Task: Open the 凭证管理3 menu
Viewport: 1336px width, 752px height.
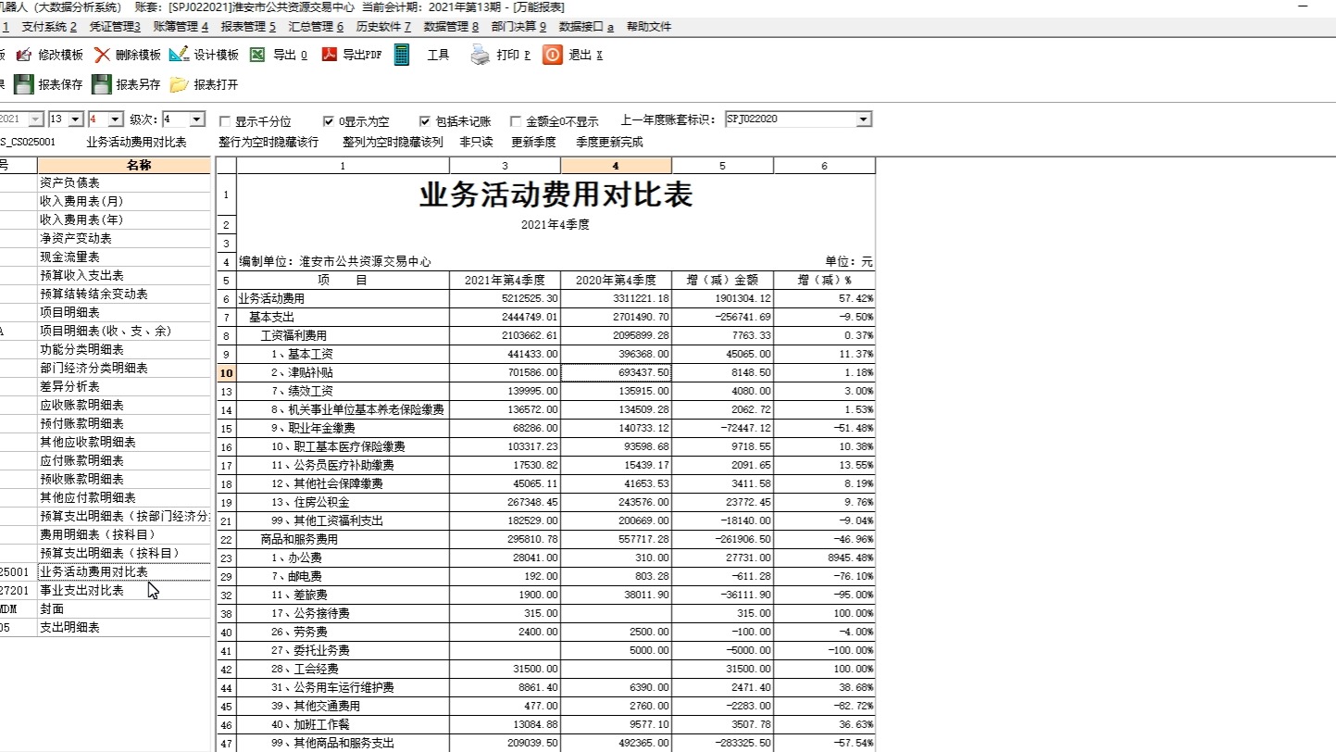Action: 115,27
